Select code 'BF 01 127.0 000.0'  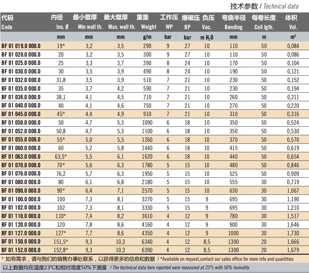click(21, 233)
